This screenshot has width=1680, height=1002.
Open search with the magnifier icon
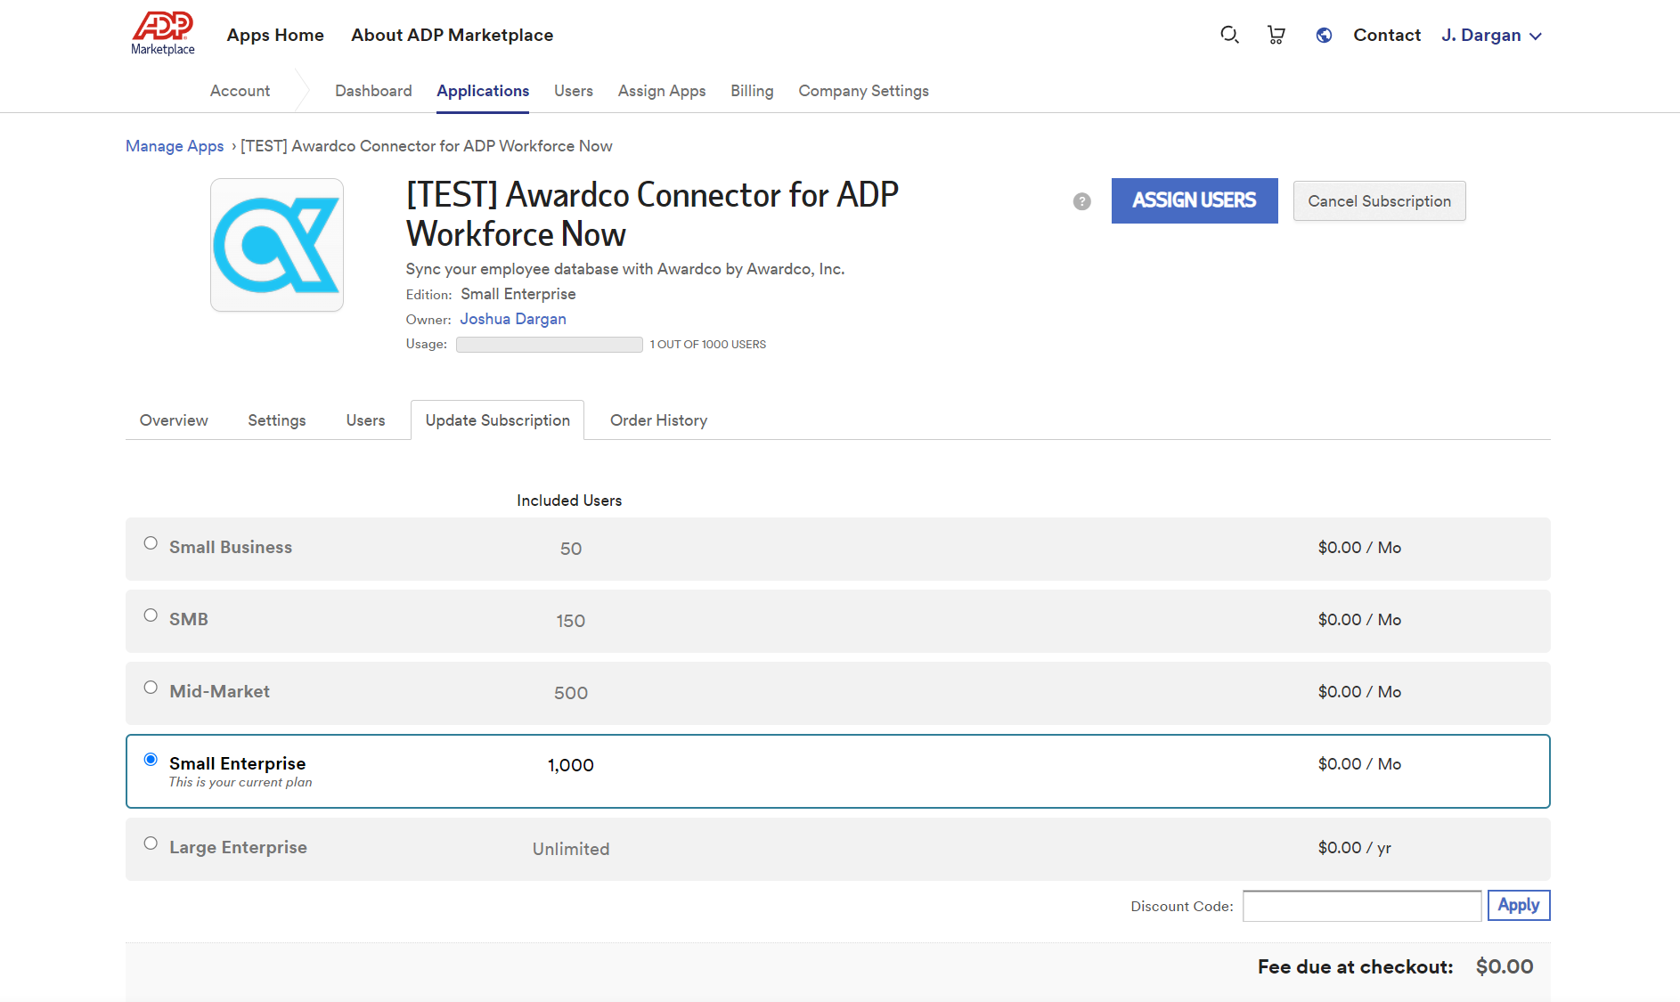pyautogui.click(x=1230, y=35)
